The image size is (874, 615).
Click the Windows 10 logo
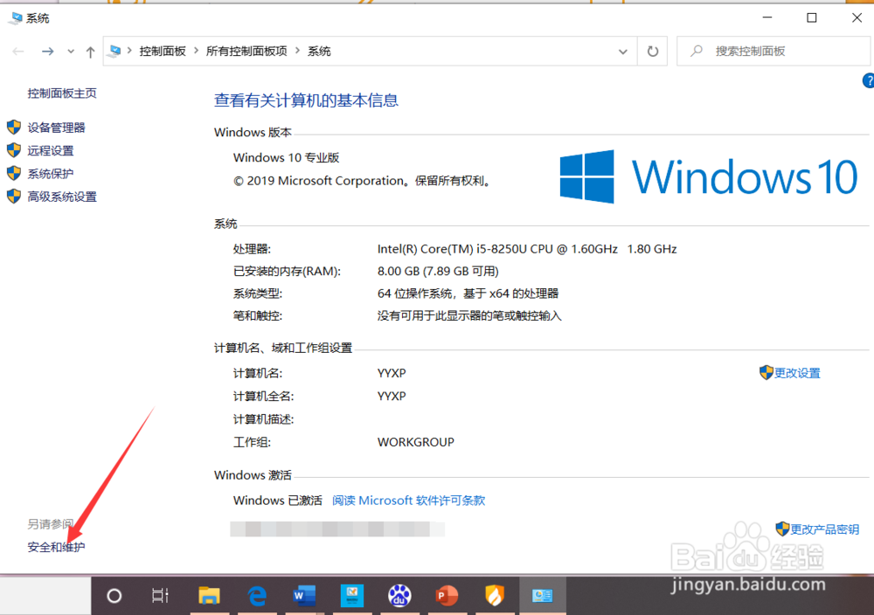point(709,176)
